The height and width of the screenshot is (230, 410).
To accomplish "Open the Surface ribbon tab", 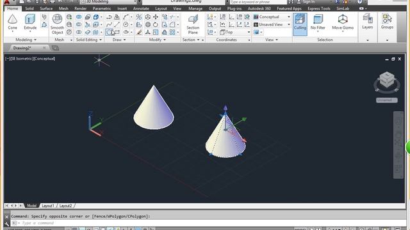I will (46, 8).
